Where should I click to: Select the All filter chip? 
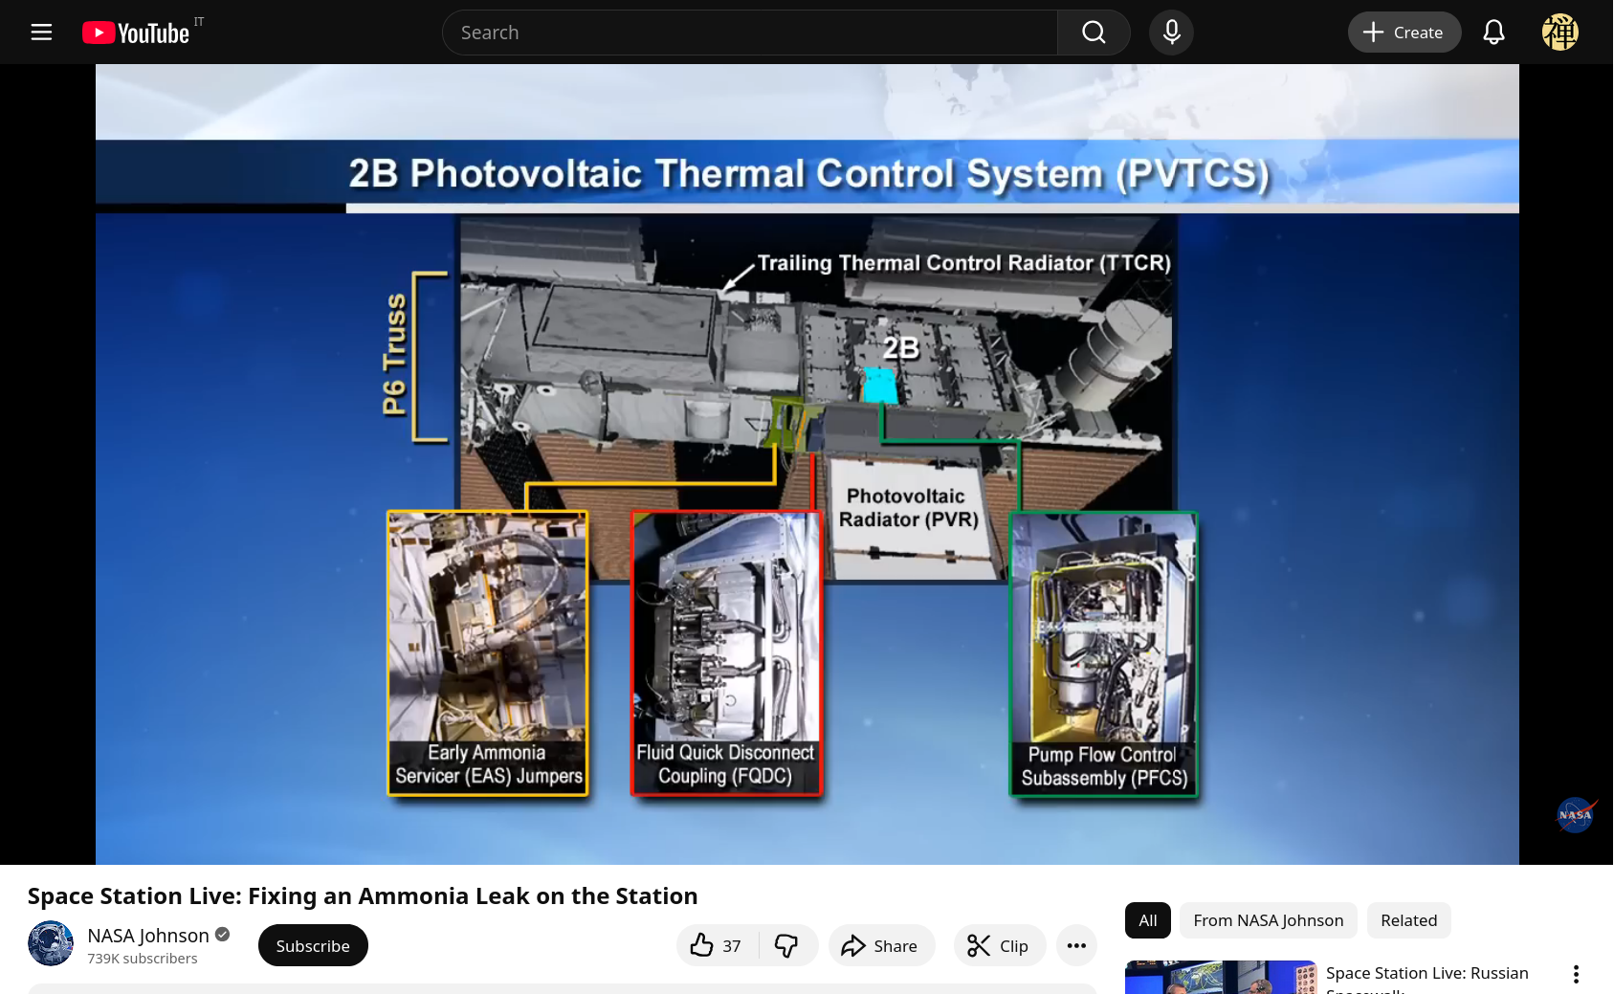pyautogui.click(x=1148, y=920)
